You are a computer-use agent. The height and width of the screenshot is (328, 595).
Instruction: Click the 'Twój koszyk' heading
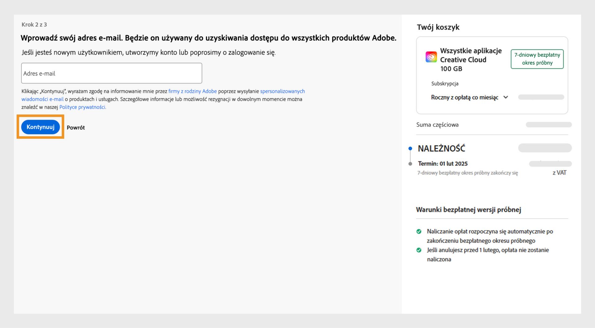tap(438, 27)
